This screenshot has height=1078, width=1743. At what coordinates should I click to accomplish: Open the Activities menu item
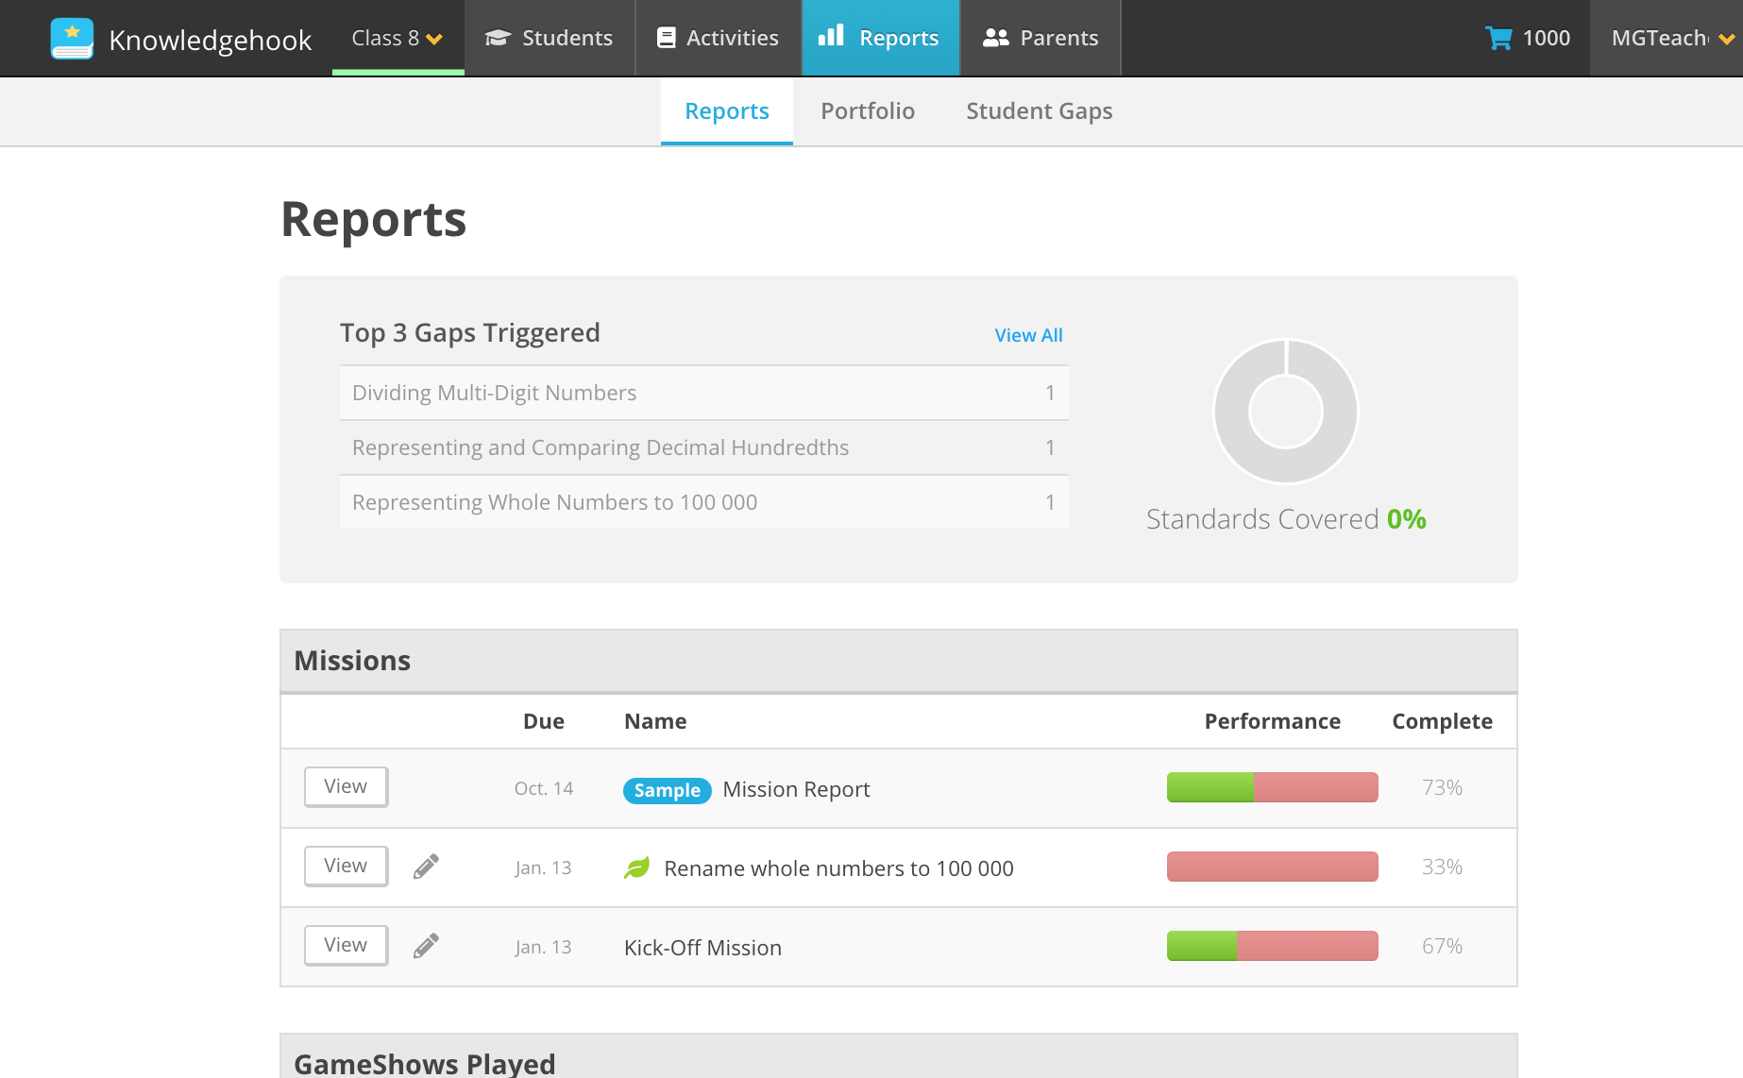click(x=718, y=39)
